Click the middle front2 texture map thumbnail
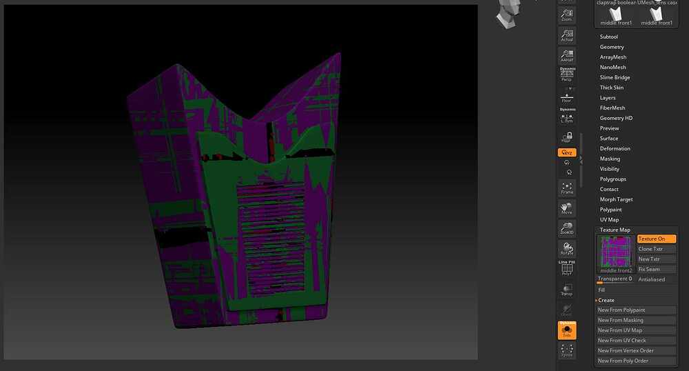 pos(615,254)
